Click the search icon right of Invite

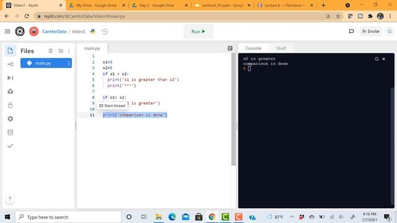click(390, 32)
